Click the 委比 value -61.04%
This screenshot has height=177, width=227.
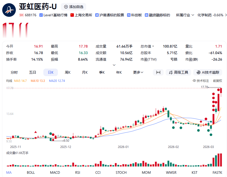coord(215,53)
